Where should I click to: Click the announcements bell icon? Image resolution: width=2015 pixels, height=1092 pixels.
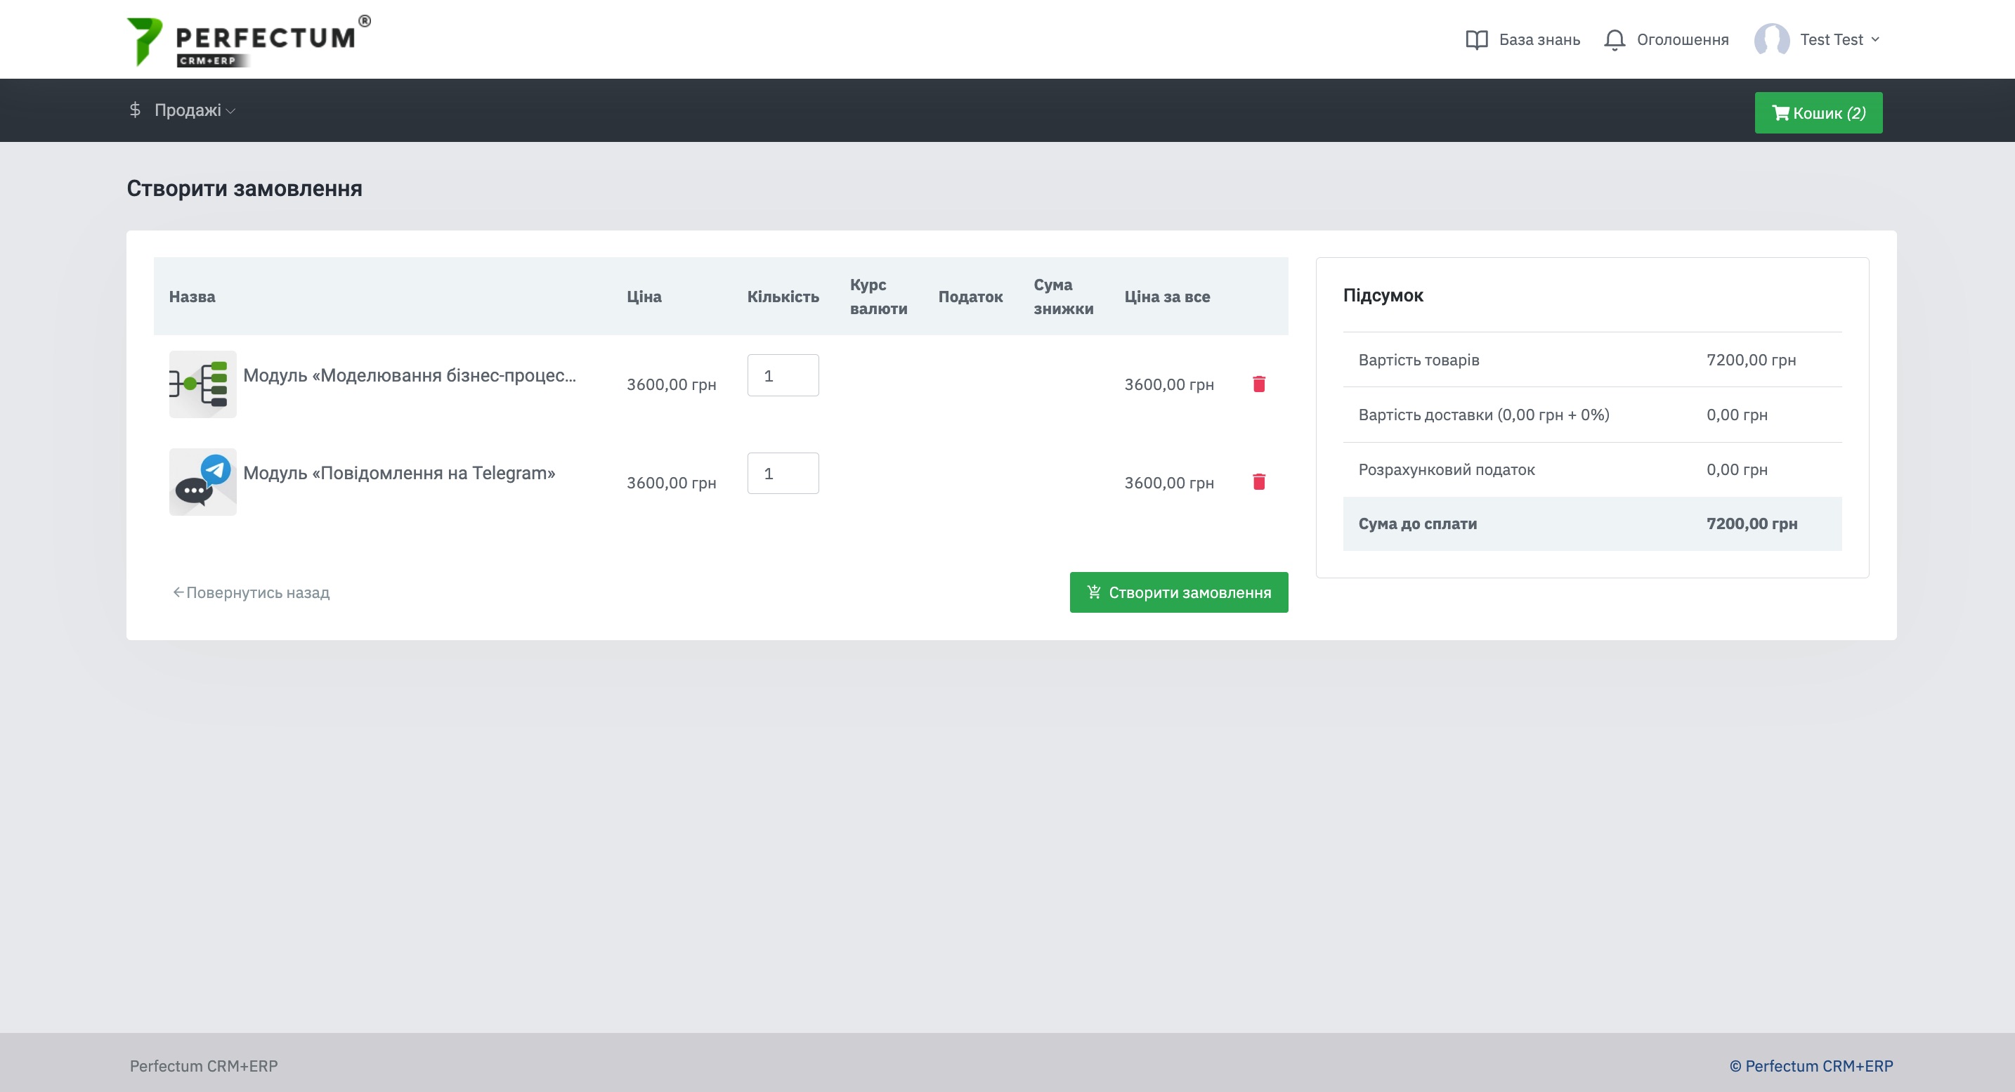pos(1614,40)
